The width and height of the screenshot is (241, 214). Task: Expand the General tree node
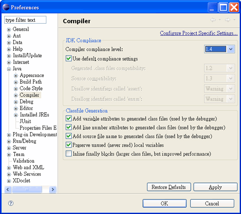(9, 29)
